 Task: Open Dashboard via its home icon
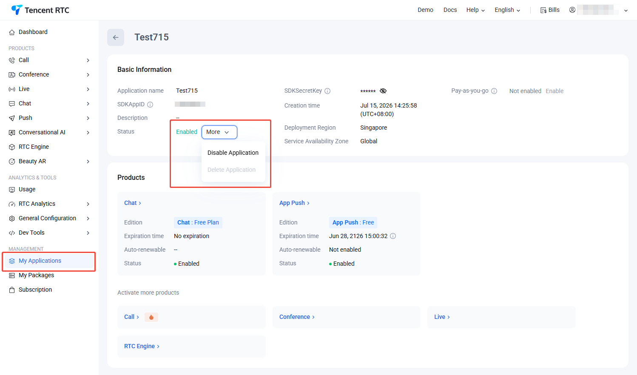12,32
